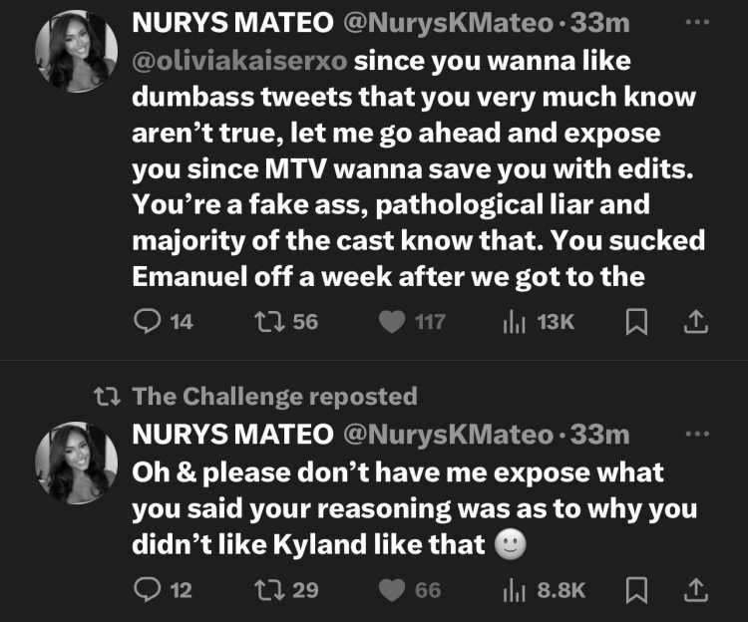Click The Challenge reposted label
The image size is (748, 622).
(x=275, y=397)
